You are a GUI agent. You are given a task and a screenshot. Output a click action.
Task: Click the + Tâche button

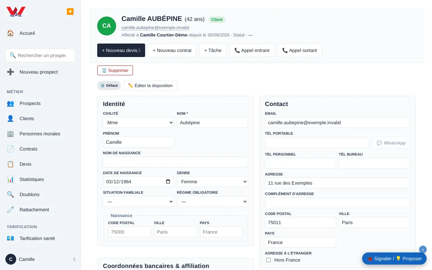(x=213, y=50)
